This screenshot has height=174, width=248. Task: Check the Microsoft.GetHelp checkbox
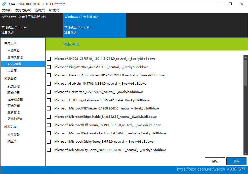point(49,84)
